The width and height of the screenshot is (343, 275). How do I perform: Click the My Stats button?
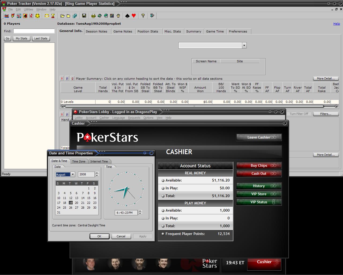(21, 38)
